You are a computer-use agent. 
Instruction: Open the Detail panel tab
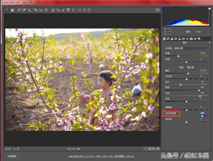[172, 39]
